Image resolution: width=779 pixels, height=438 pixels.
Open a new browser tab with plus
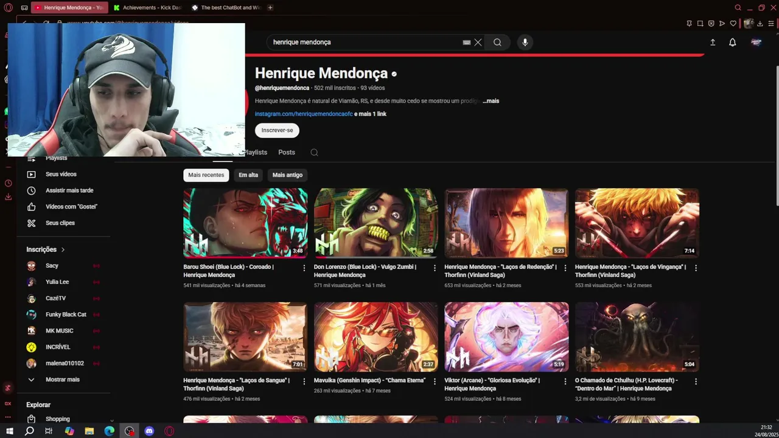pyautogui.click(x=270, y=7)
